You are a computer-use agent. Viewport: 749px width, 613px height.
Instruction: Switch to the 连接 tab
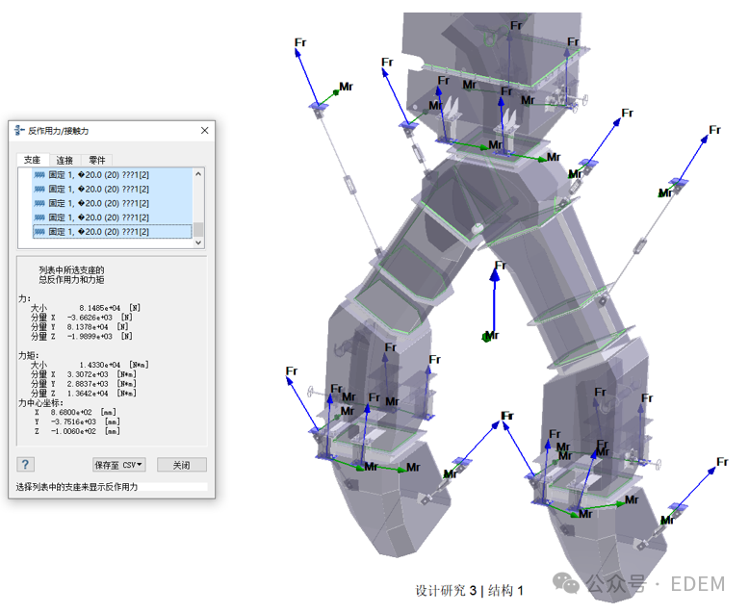pos(65,160)
